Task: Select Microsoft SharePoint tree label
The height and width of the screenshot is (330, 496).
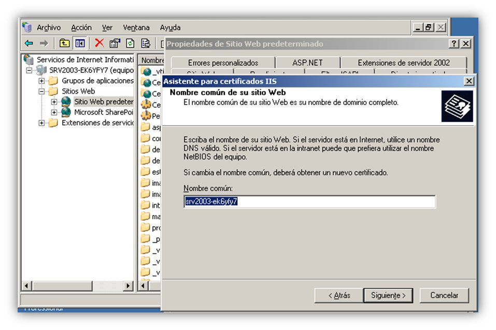Action: (x=104, y=112)
